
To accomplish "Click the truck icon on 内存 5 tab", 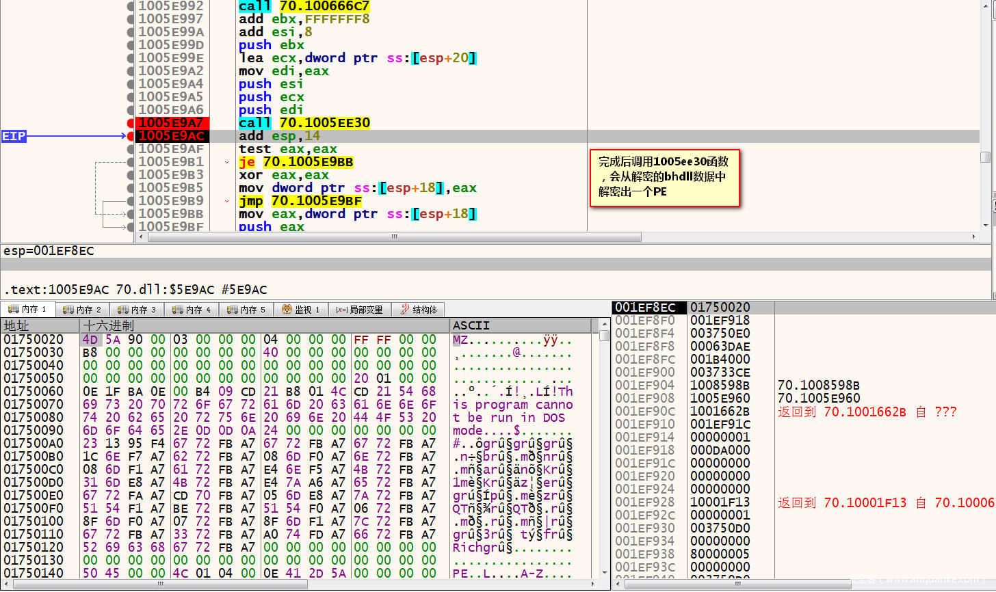I will point(233,310).
